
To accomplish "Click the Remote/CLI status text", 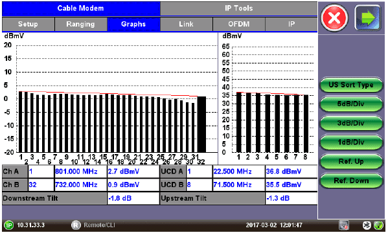I will (x=99, y=225).
